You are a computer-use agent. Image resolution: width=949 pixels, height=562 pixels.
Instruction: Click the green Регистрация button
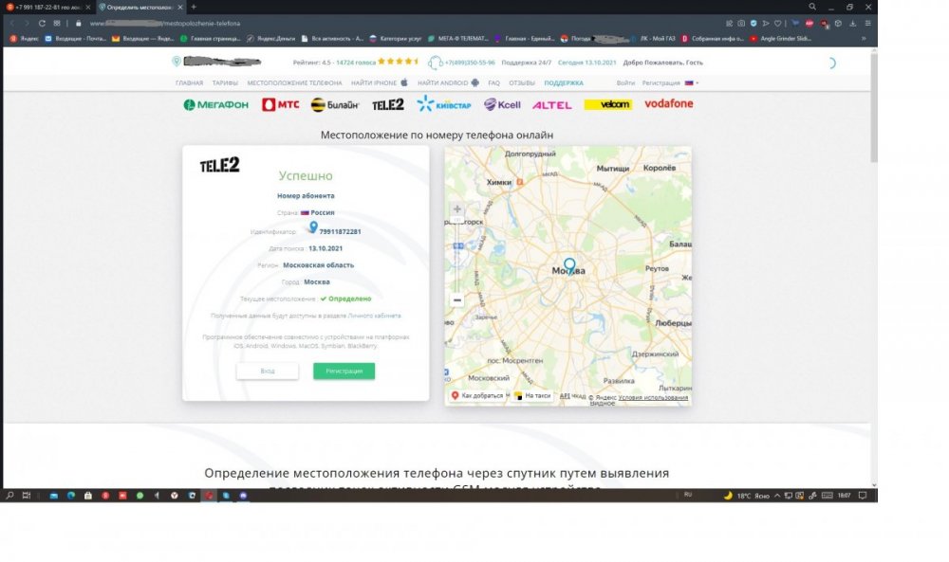coord(344,372)
